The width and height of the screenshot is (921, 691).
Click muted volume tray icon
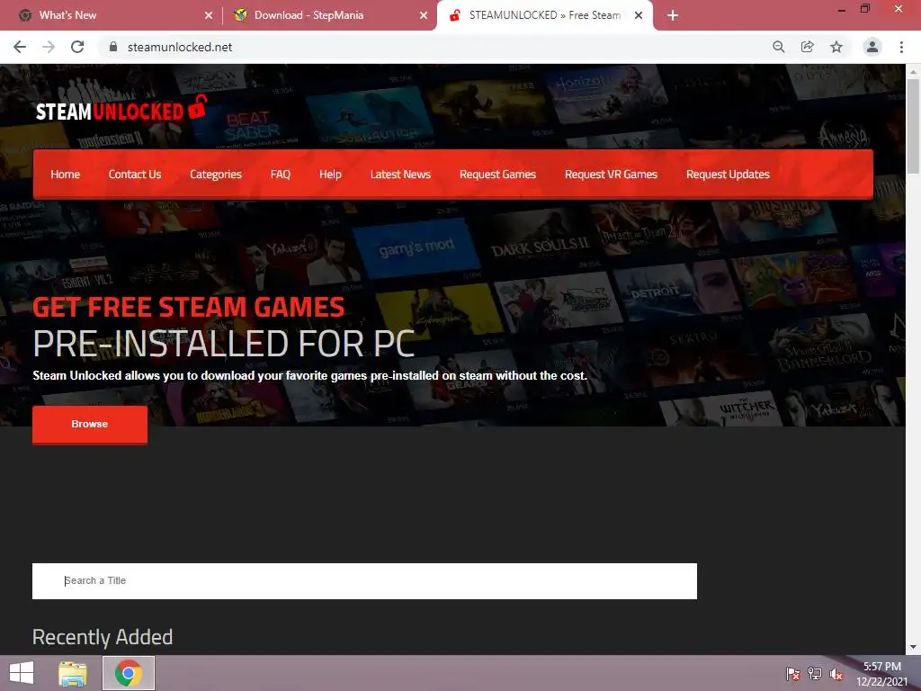coord(836,674)
